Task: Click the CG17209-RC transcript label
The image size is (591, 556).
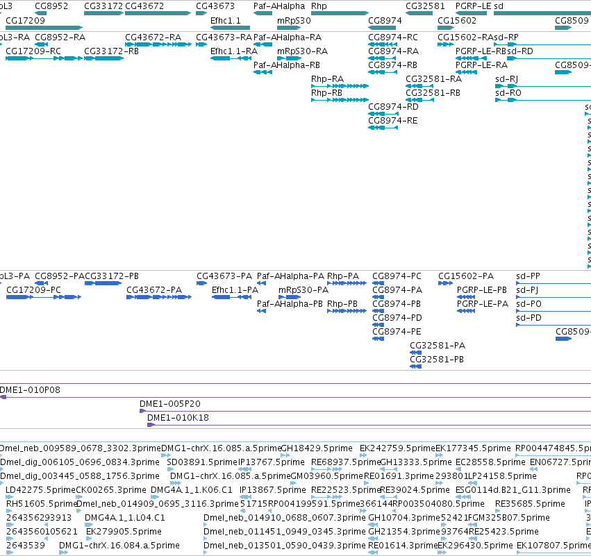Action: pyautogui.click(x=33, y=51)
